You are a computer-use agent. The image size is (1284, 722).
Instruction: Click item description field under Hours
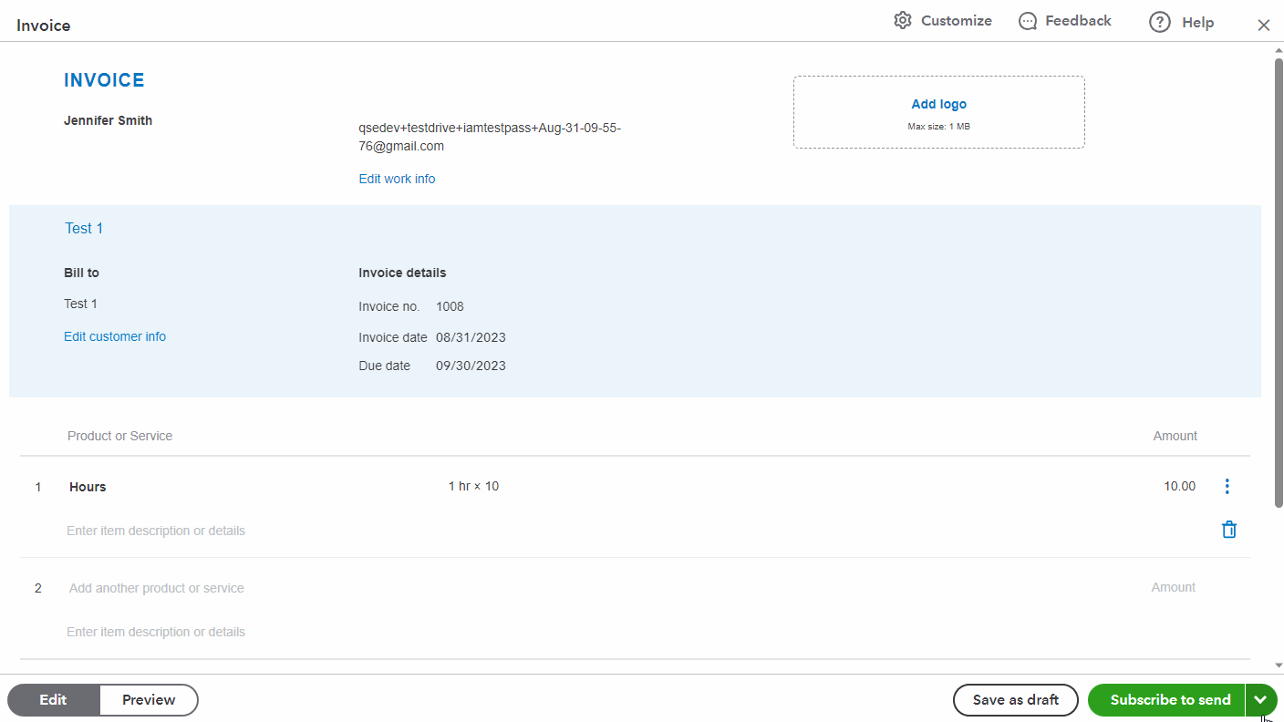156,531
